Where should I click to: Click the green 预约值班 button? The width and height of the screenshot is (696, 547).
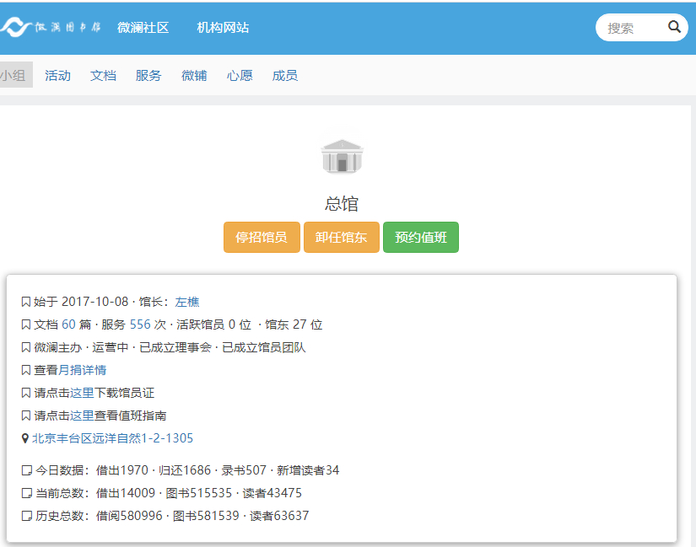click(420, 237)
